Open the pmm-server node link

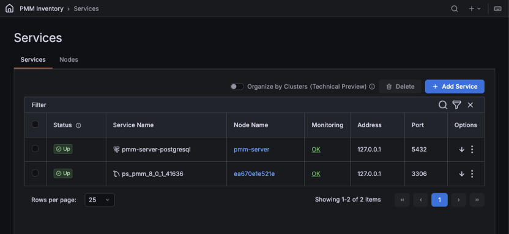tap(251, 150)
